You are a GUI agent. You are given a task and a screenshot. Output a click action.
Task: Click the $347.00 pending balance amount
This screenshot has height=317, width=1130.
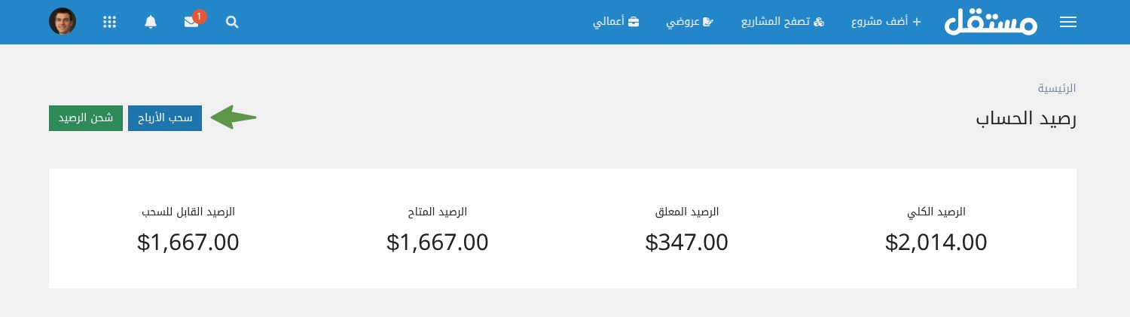687,242
